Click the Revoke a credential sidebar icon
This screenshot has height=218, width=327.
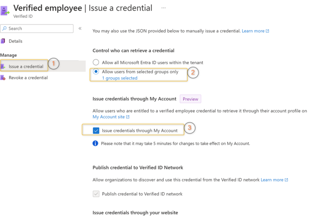(3, 78)
